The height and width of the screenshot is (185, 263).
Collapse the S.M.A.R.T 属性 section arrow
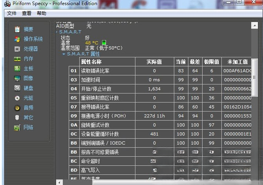[x=64, y=54]
